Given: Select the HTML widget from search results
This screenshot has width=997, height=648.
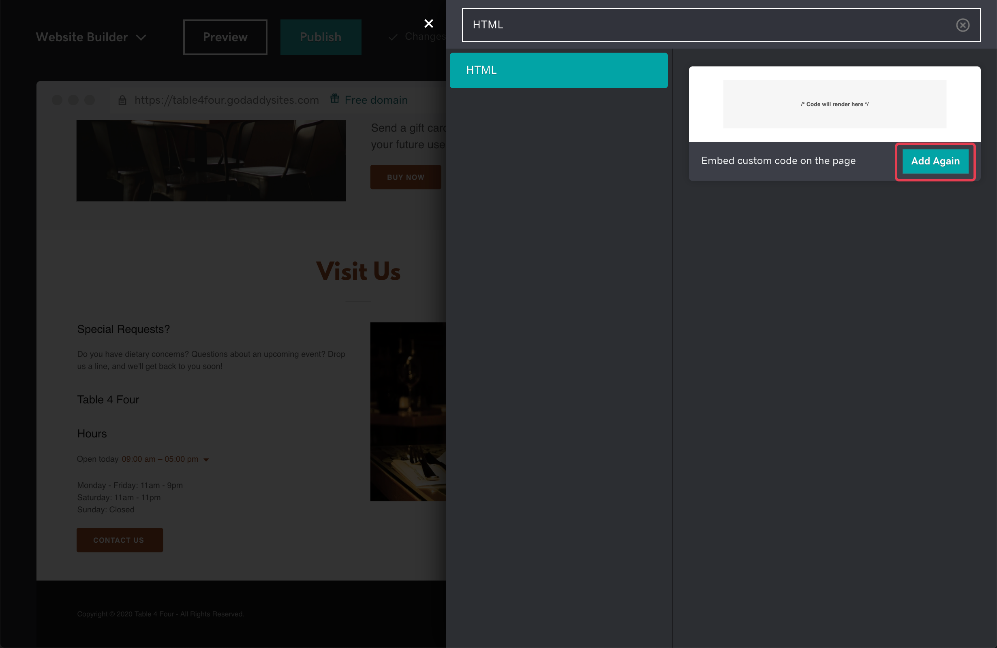Looking at the screenshot, I should 558,70.
